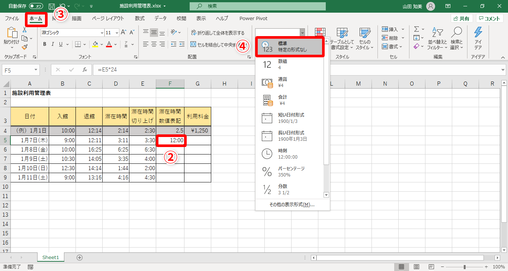The width and height of the screenshot is (508, 271).
Task: Open the Ideas (アイデア) lightning icon
Action: pyautogui.click(x=478, y=38)
